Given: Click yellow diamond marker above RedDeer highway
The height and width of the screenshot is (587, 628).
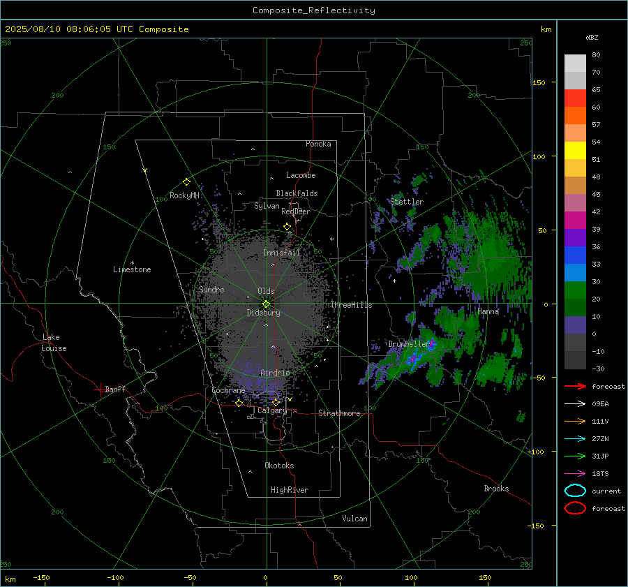Looking at the screenshot, I should coord(287,227).
